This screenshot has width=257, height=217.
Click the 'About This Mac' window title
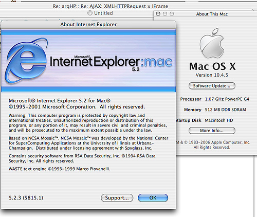212,14
